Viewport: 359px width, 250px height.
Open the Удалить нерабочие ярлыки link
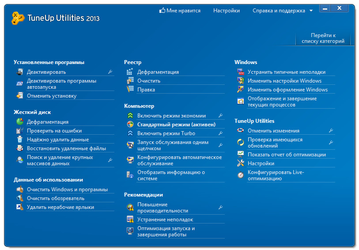60,207
